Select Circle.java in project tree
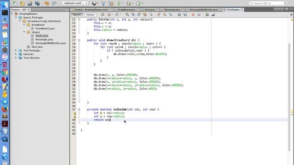Screen dimensions: 294x165 tap(42, 36)
